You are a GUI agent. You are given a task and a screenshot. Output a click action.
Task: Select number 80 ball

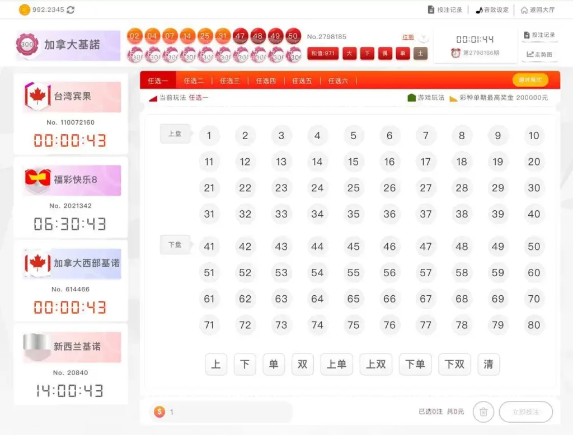tap(534, 325)
